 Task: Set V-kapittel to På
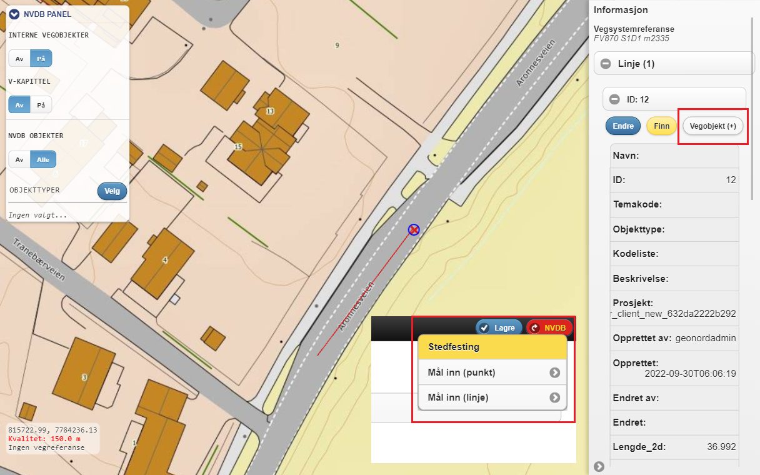(41, 105)
